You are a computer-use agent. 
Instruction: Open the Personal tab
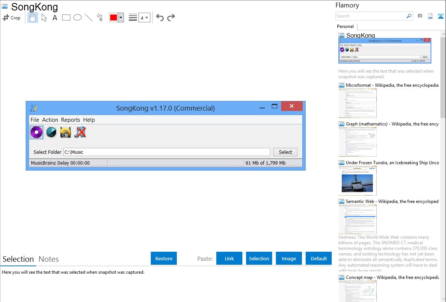pos(345,26)
